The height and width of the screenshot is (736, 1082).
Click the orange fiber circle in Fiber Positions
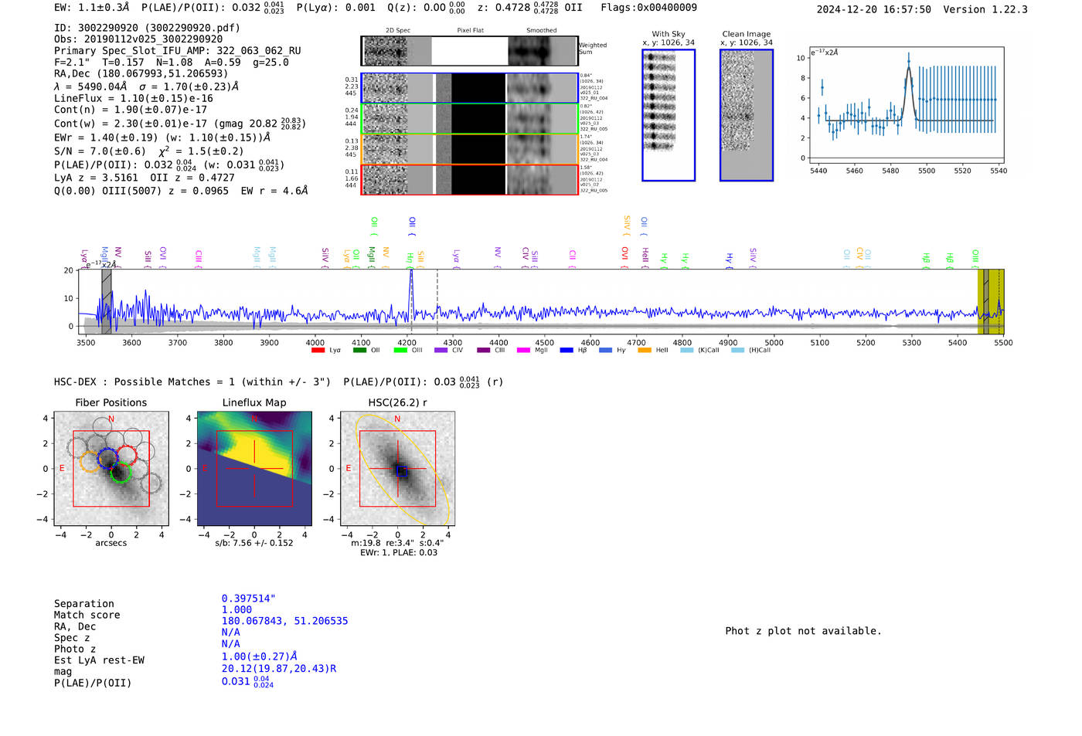[90, 461]
